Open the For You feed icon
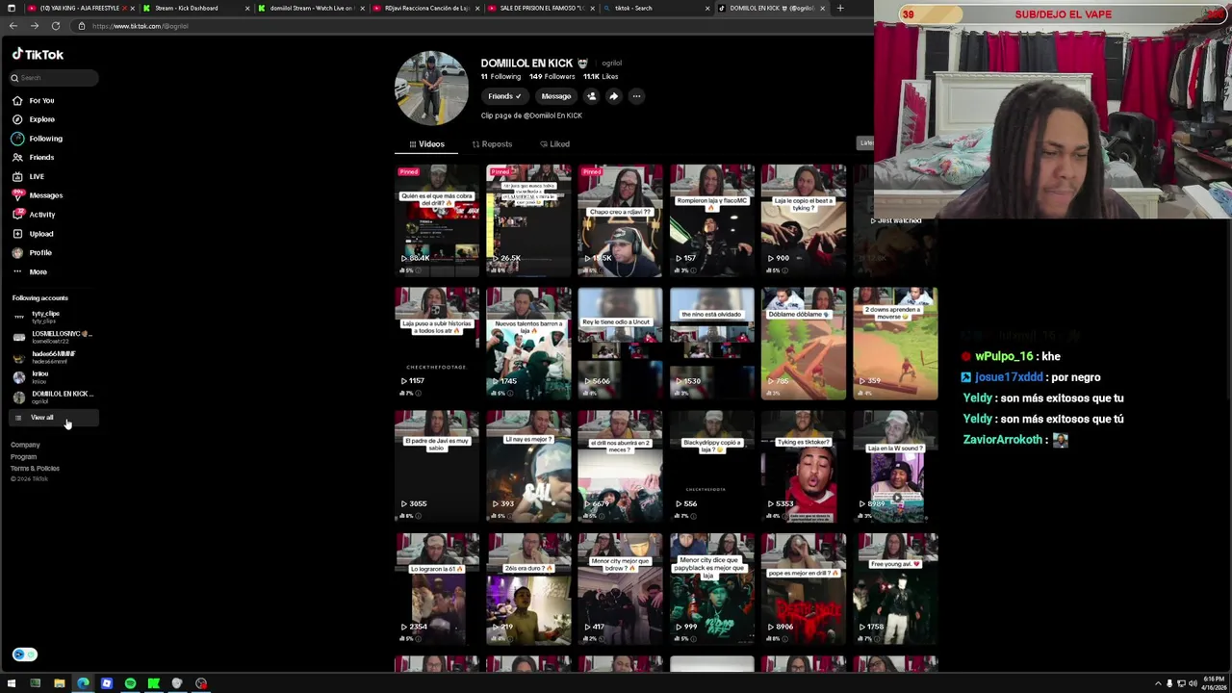 [17, 100]
